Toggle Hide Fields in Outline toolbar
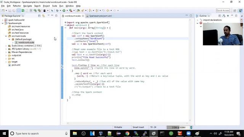This screenshot has width=244, height=137. 228,16
